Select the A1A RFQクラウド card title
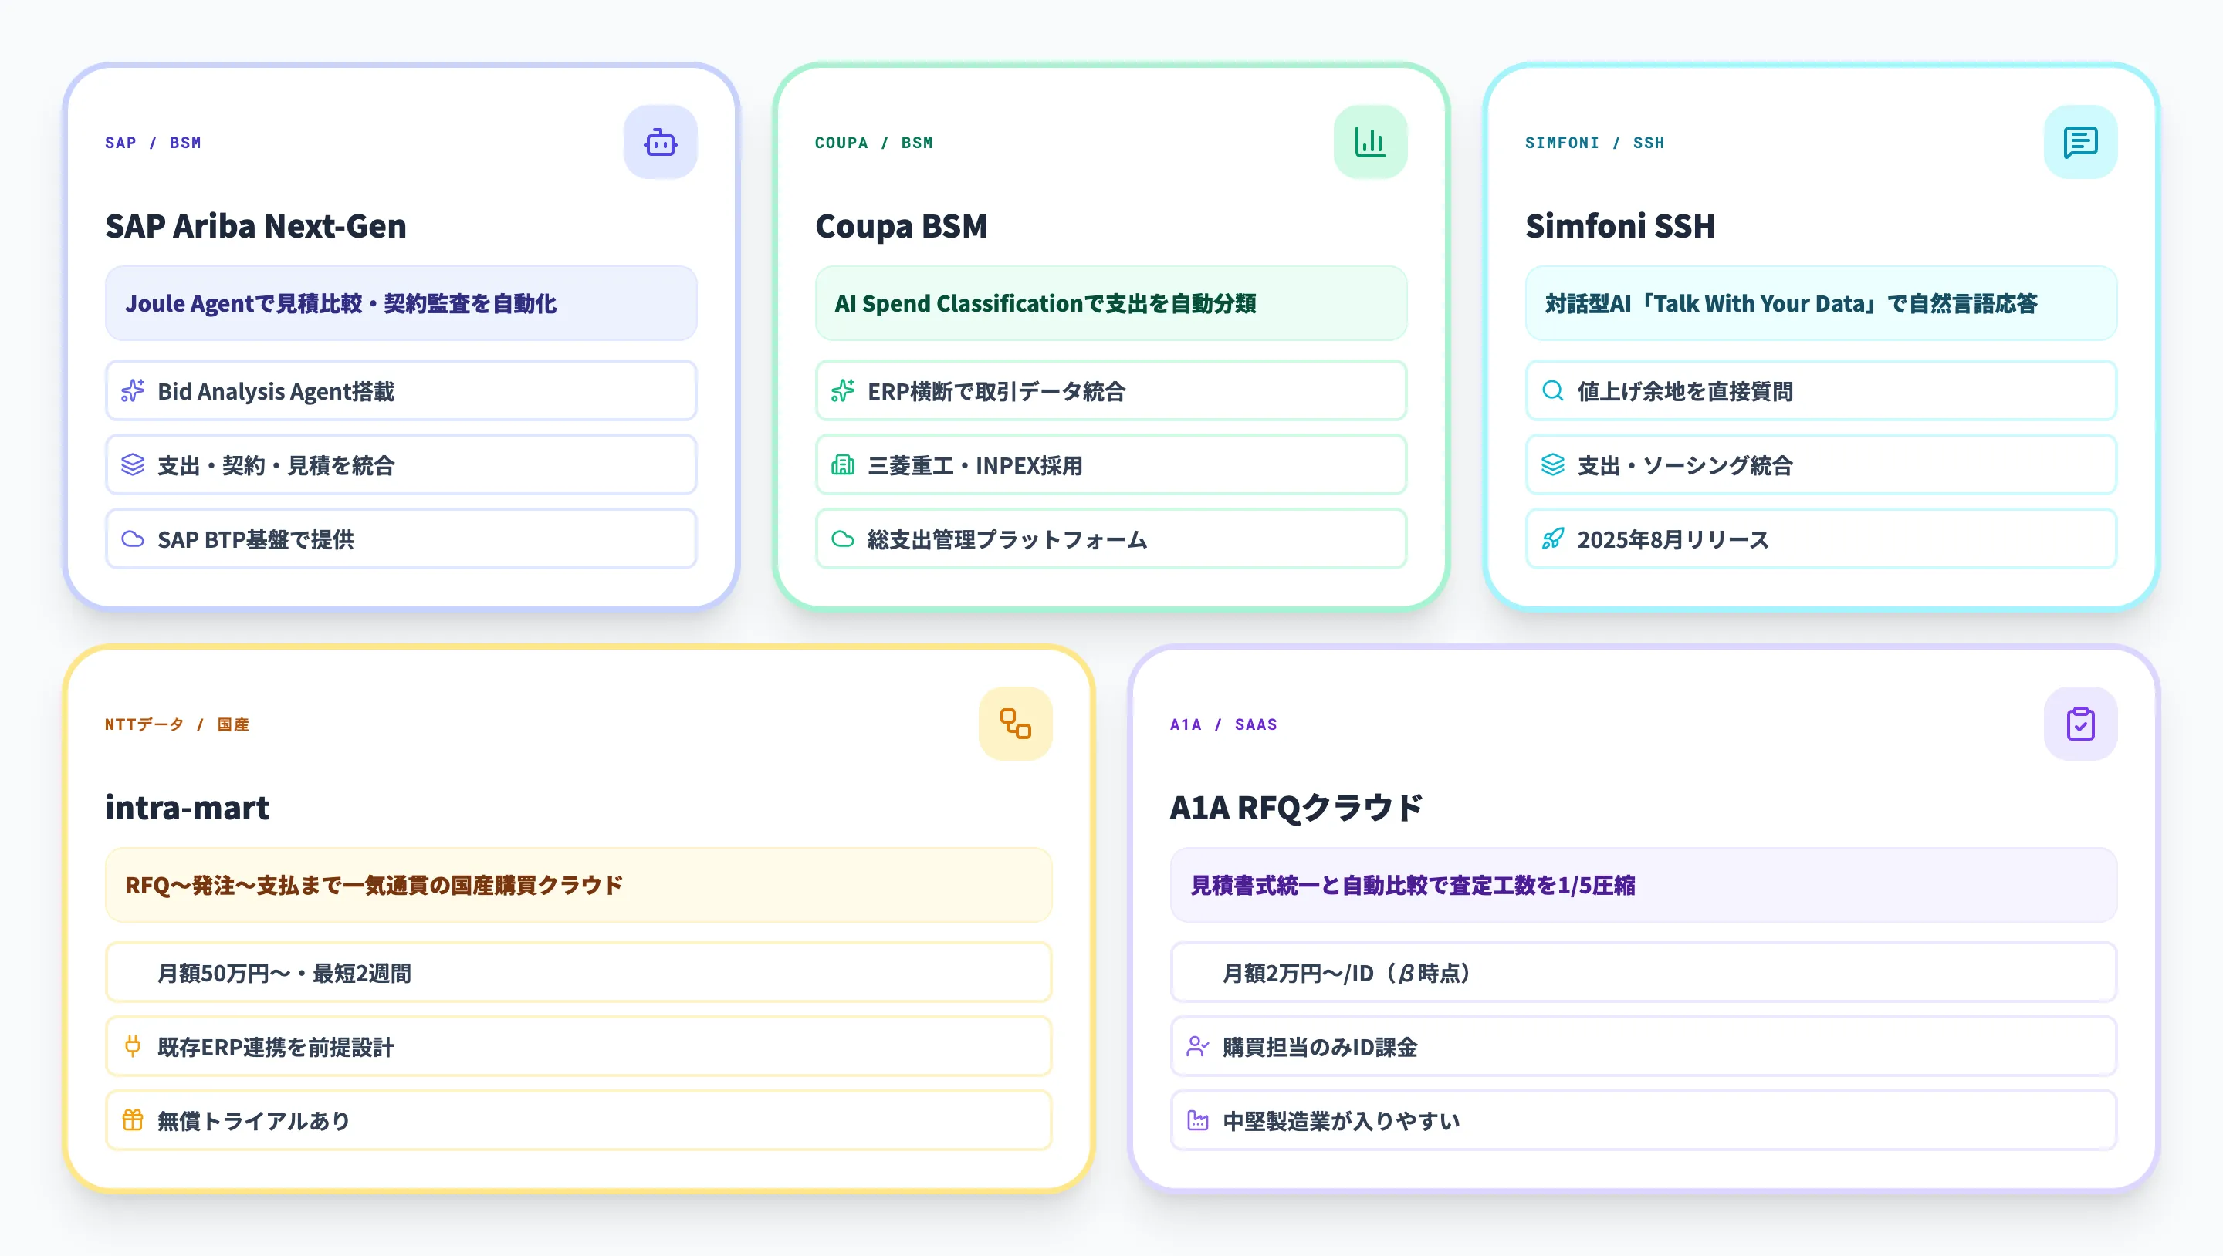 tap(1296, 808)
